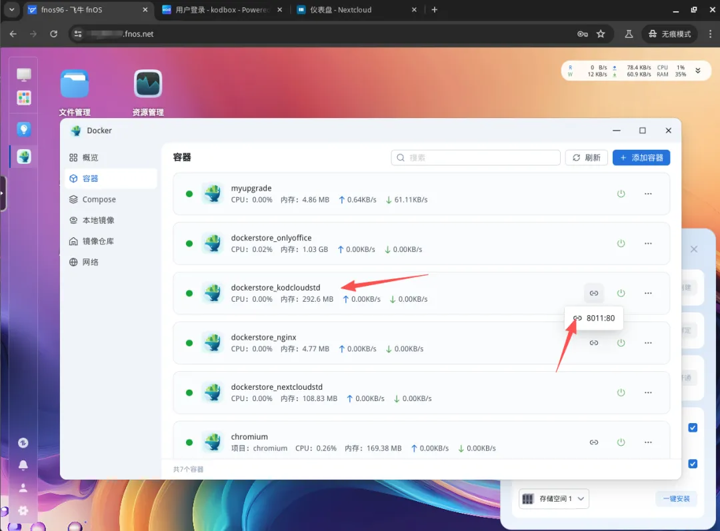This screenshot has height=531, width=720.
Task: Close the background panel with its X
Action: click(694, 249)
